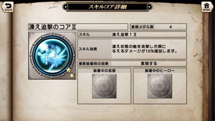The width and height of the screenshot is (215, 121).
Task: Open the 装着中のヒーロー panel header
Action: [x=160, y=71]
